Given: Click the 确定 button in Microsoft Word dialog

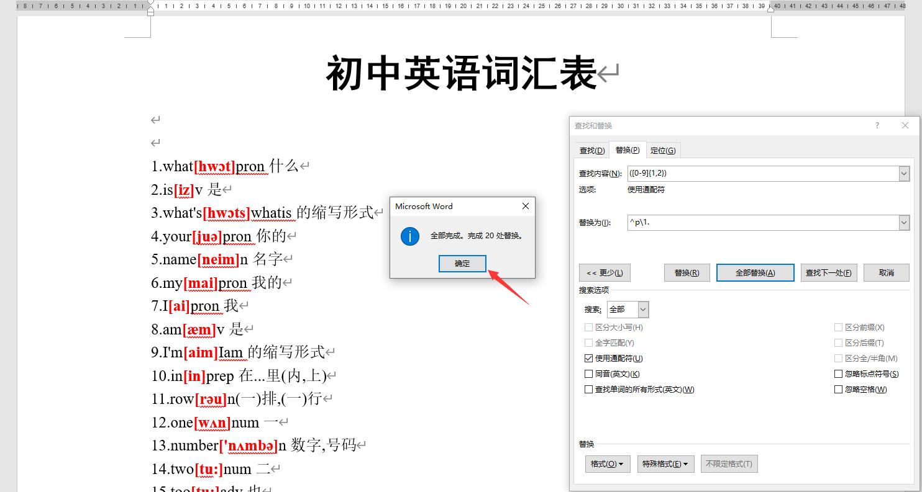Looking at the screenshot, I should pos(462,264).
